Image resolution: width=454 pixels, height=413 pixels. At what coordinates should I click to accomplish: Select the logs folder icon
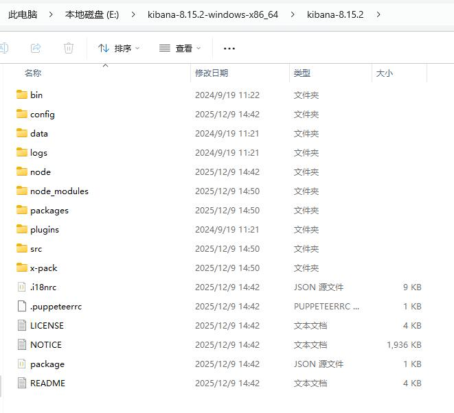coord(22,152)
